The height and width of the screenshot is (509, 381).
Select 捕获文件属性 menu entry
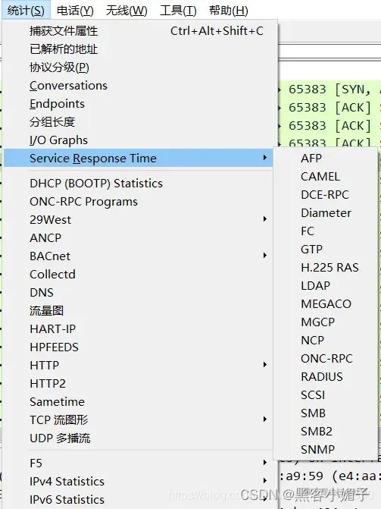139,31
